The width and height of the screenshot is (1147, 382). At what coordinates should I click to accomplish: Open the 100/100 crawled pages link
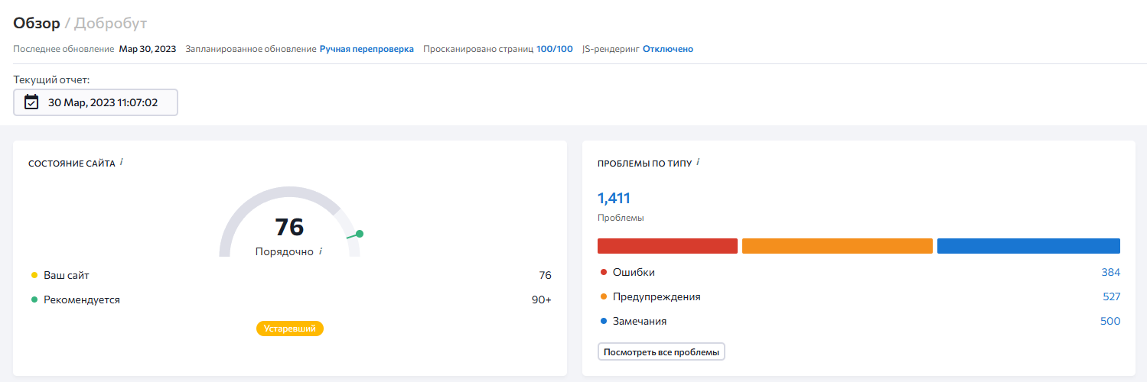554,49
